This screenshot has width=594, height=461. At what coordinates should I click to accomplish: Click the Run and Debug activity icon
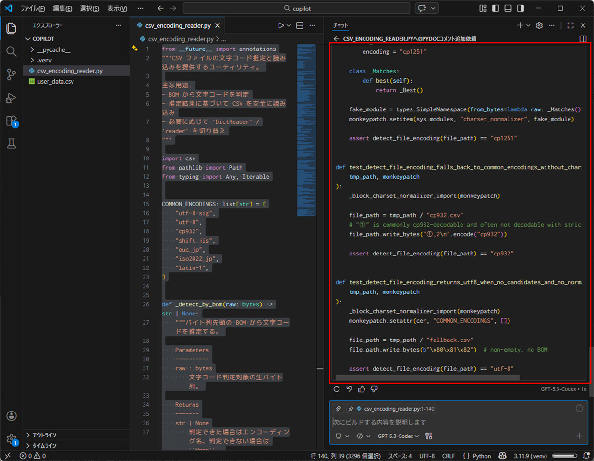click(11, 98)
